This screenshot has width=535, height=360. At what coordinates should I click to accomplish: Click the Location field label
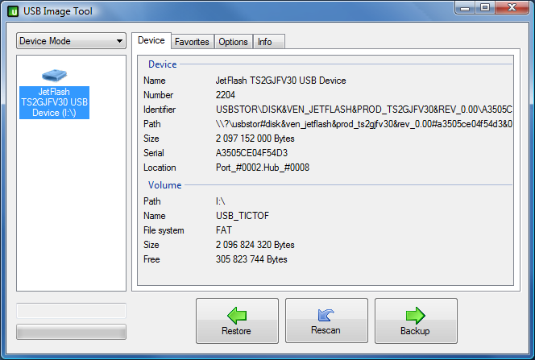click(x=160, y=168)
